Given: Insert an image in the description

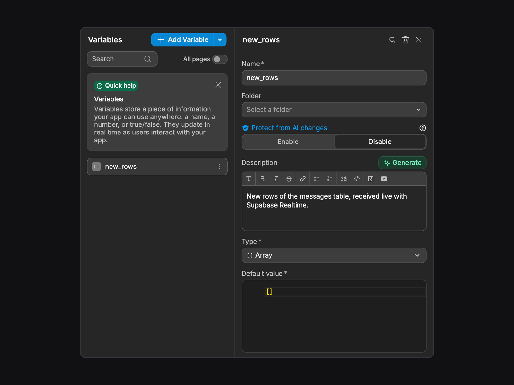Looking at the screenshot, I should 371,179.
